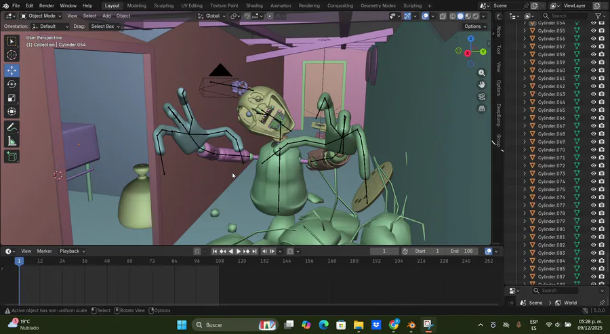This screenshot has height=334, width=610.
Task: Click the use preview range clock icon
Action: [x=405, y=251]
